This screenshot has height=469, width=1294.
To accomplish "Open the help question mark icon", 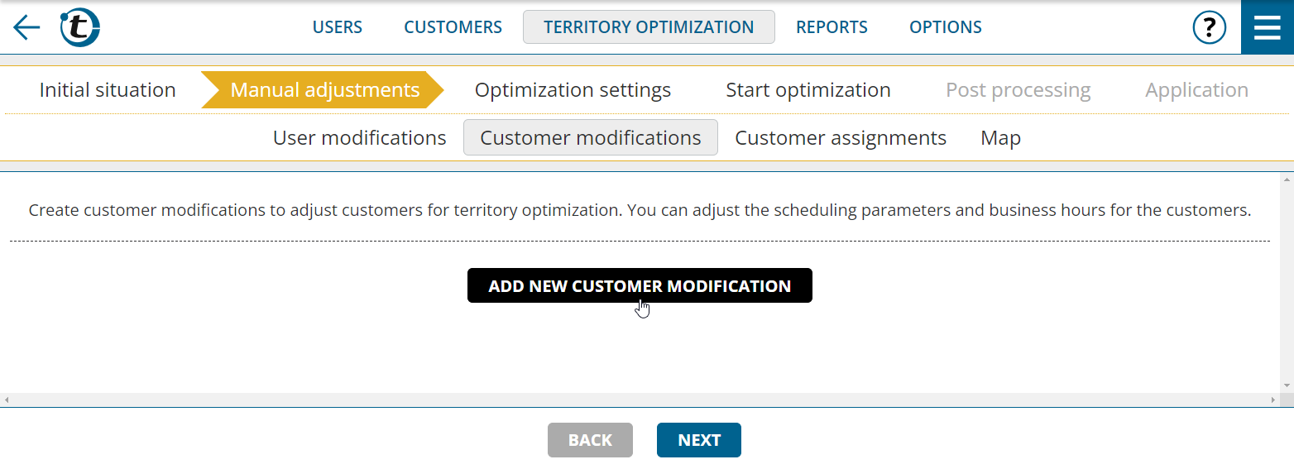I will (1209, 27).
